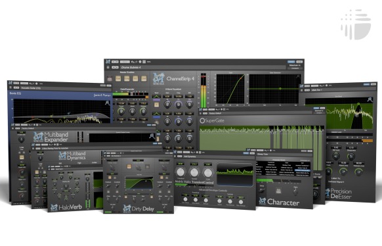The image size is (382, 246).
Task: Open the Sidechain dropdown in the SuperGate window
Action: [319, 113]
